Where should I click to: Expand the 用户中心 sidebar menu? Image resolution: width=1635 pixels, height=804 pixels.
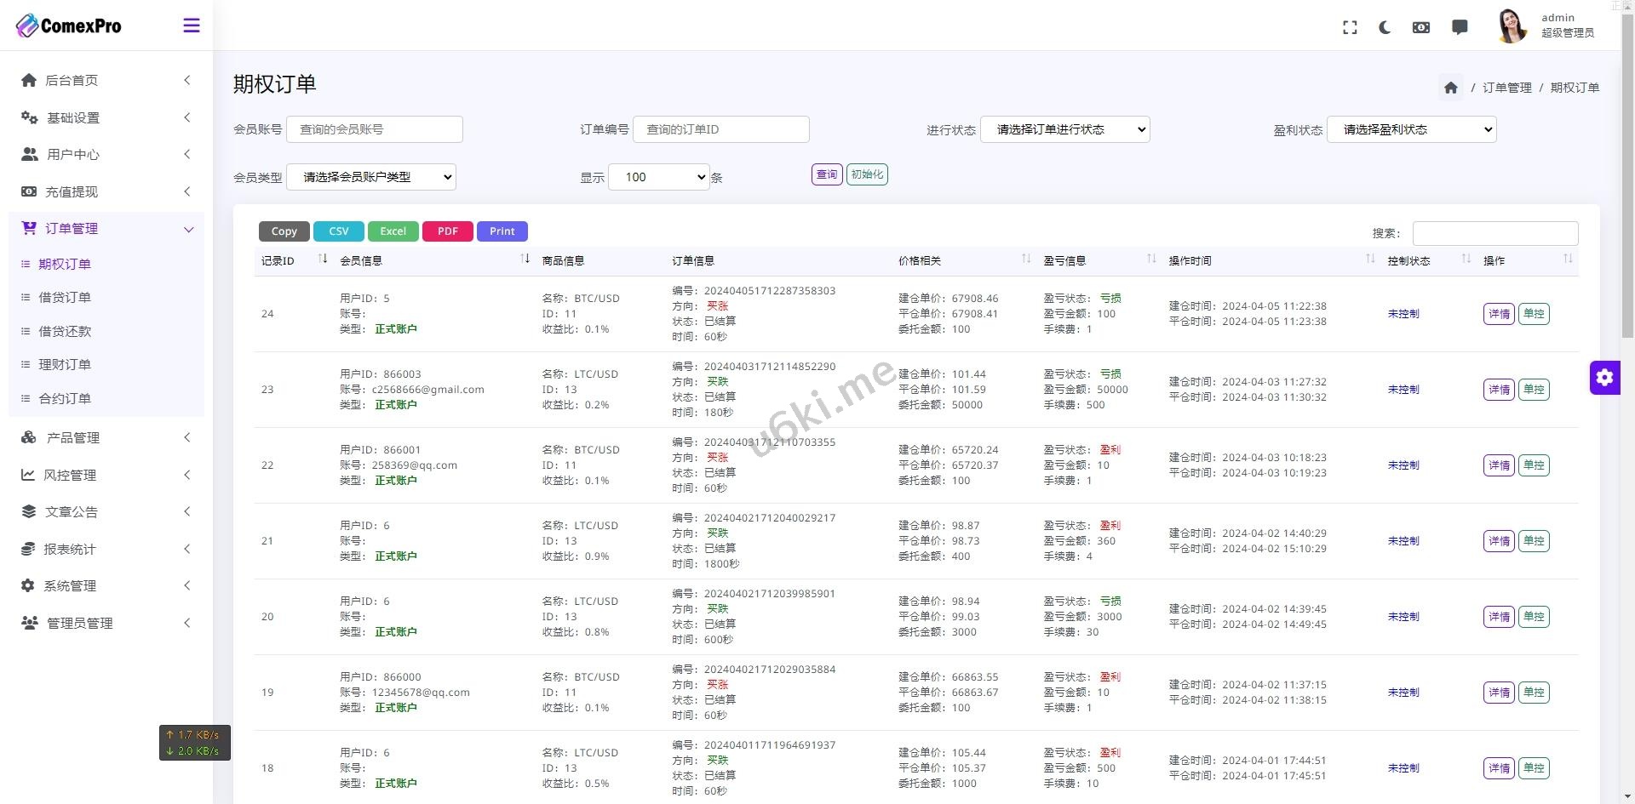tap(106, 154)
